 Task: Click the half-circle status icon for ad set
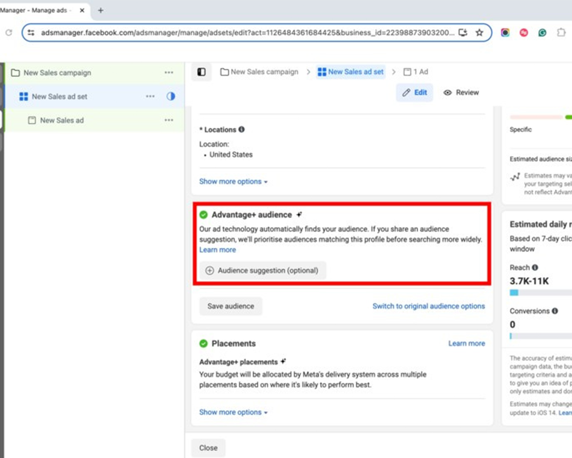coord(171,96)
